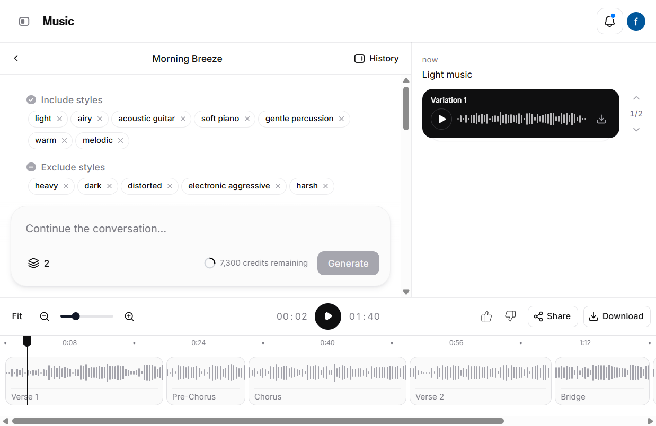
Task: Open notifications bell
Action: pos(610,21)
